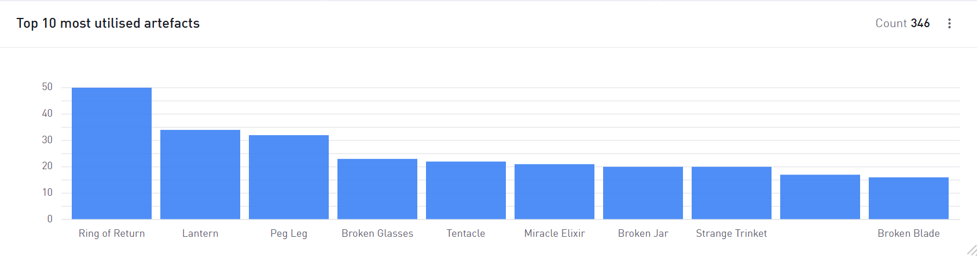This screenshot has height=257, width=977.
Task: Click the Lantern axis label
Action: (x=200, y=233)
